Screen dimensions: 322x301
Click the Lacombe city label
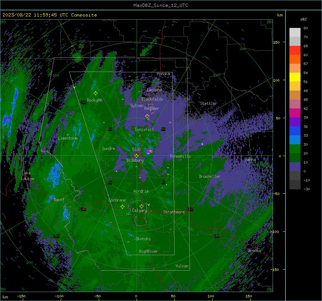tap(154, 90)
